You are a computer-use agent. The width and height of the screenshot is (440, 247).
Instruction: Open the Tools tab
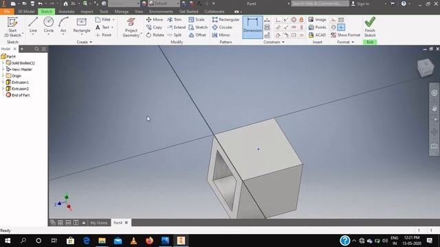(x=104, y=12)
